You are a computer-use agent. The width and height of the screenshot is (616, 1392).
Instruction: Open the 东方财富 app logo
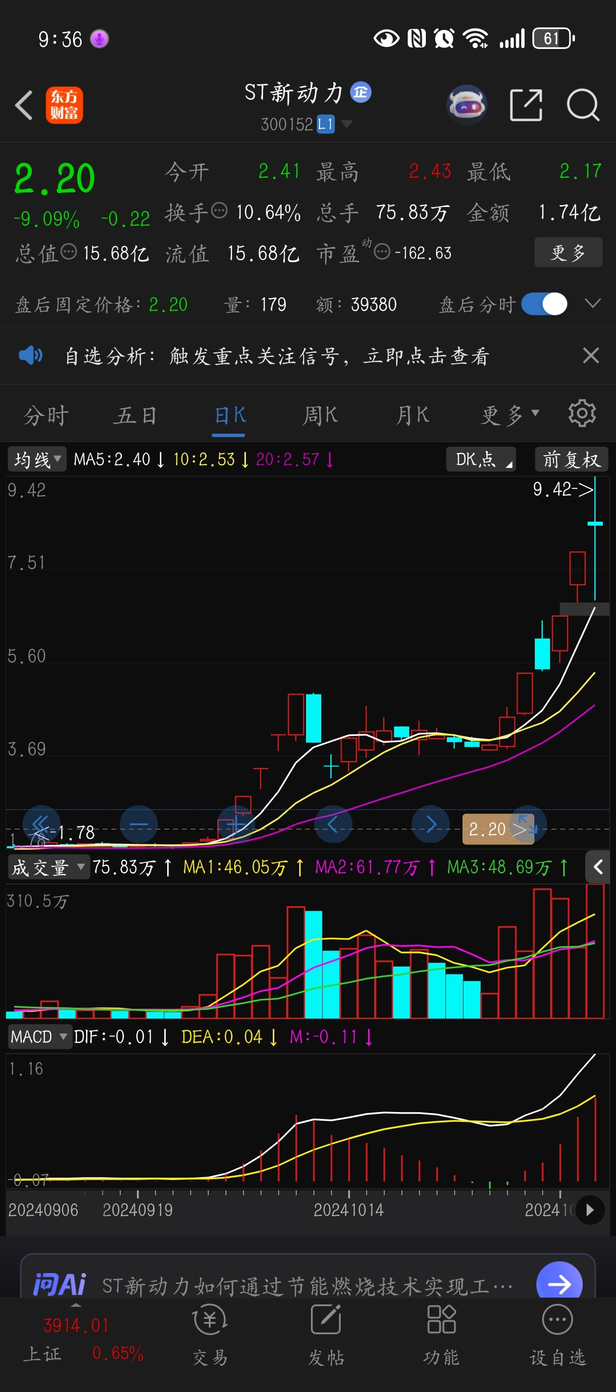pos(64,105)
